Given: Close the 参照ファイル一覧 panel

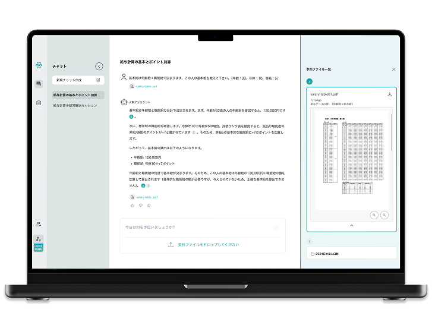Looking at the screenshot, I should [394, 70].
